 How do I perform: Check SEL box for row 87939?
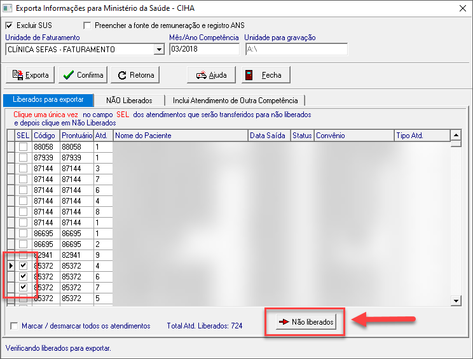(24, 158)
